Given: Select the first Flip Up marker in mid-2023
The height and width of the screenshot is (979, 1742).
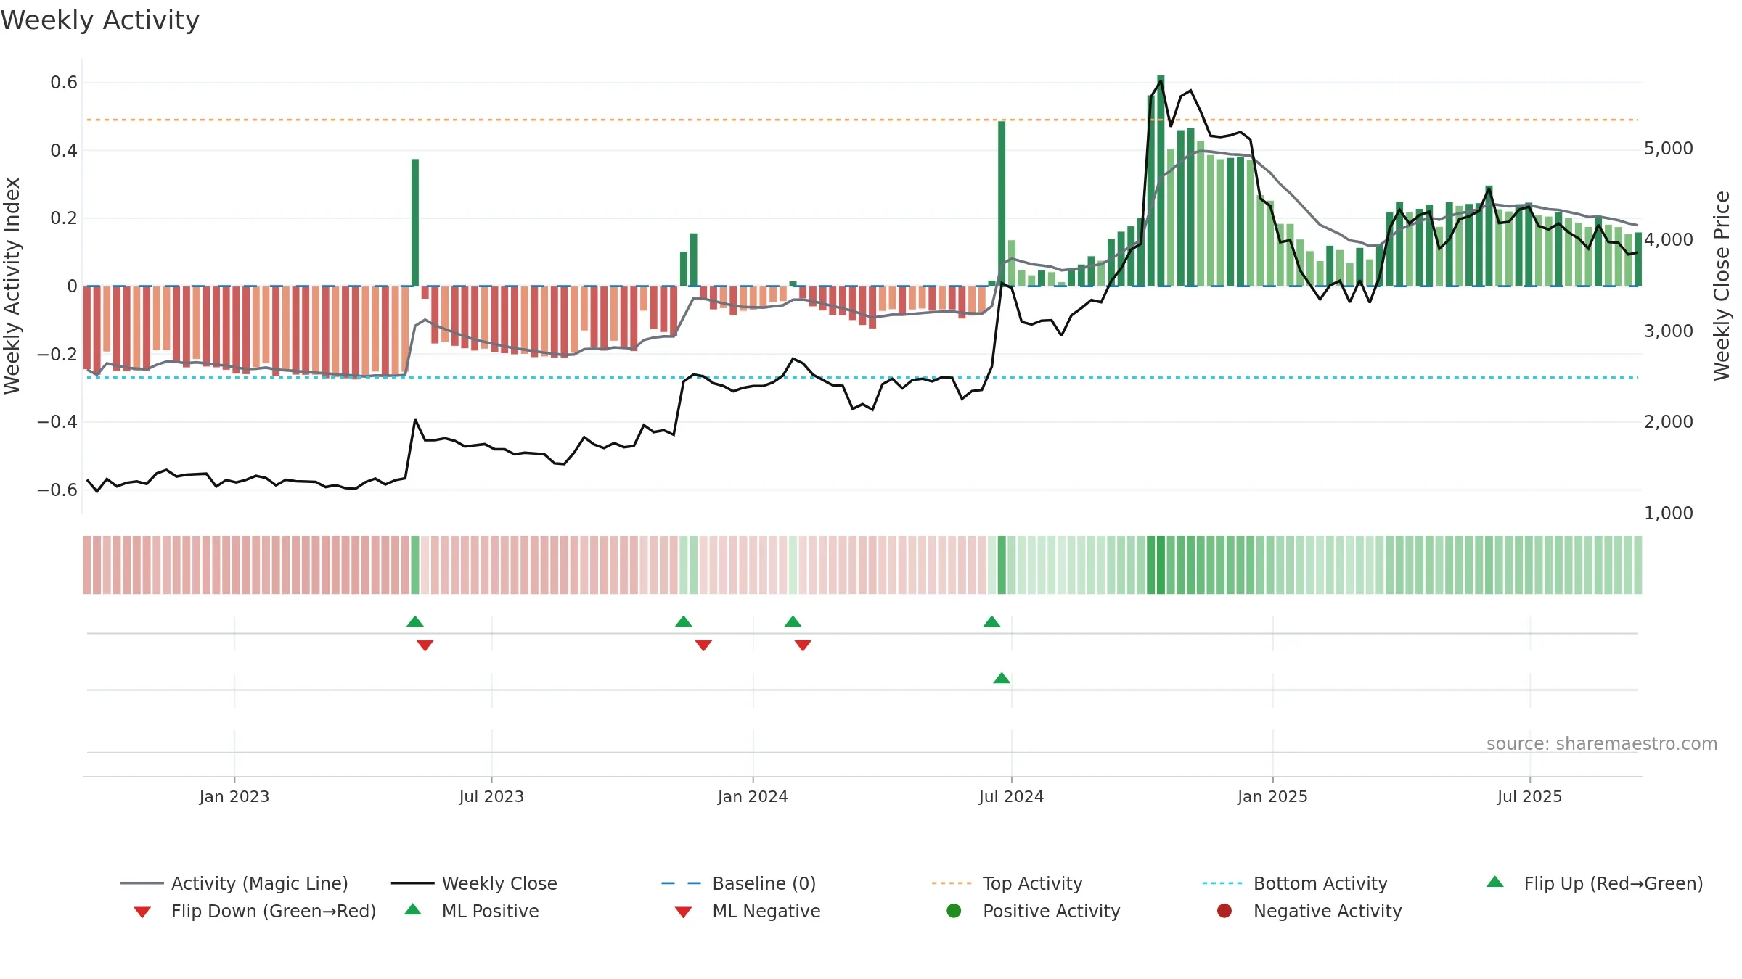Looking at the screenshot, I should 415,621.
